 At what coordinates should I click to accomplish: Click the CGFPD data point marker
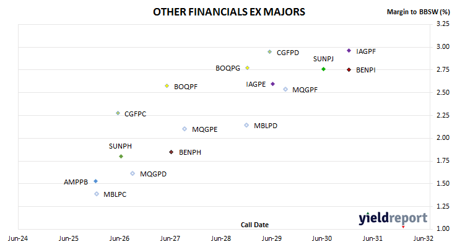click(x=269, y=52)
